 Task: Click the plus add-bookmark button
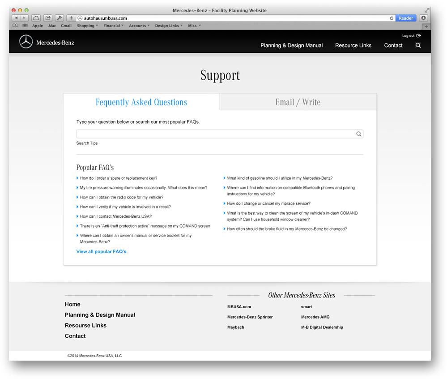71,18
